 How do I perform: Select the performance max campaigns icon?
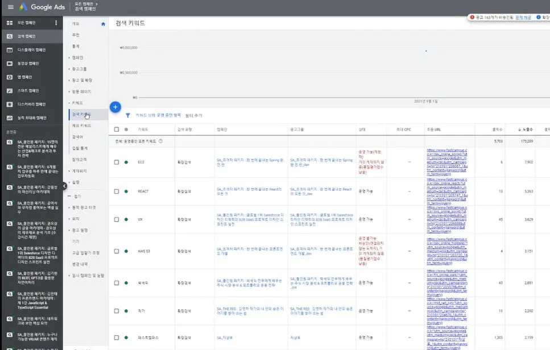click(x=10, y=118)
